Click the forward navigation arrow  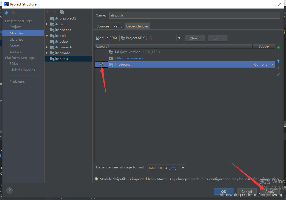(13, 13)
